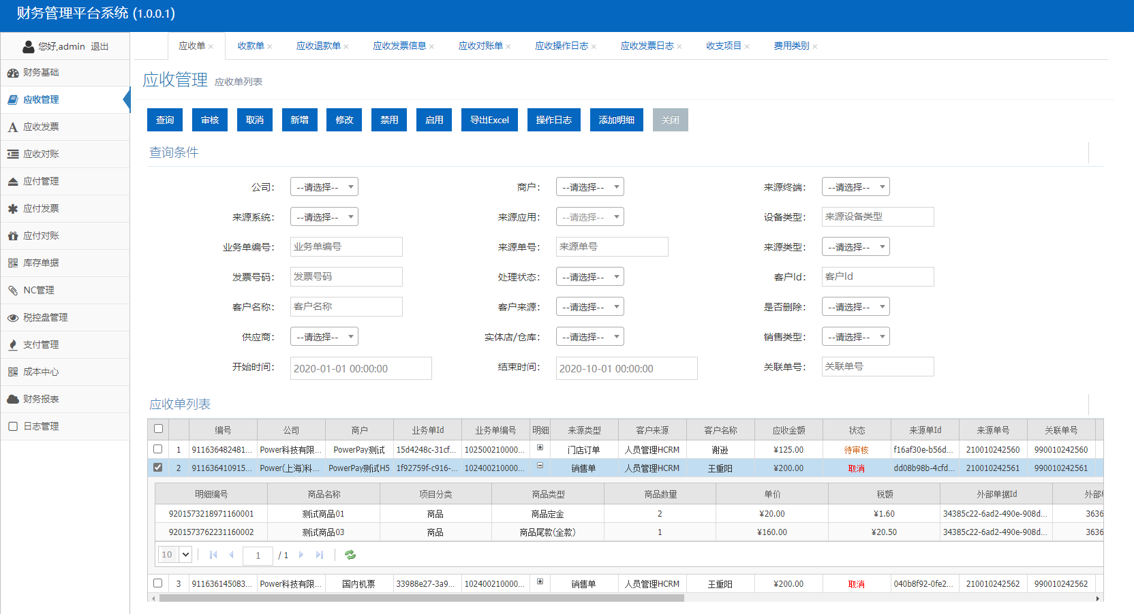1134x614 pixels.
Task: Expand details for row 3
Action: pos(540,581)
